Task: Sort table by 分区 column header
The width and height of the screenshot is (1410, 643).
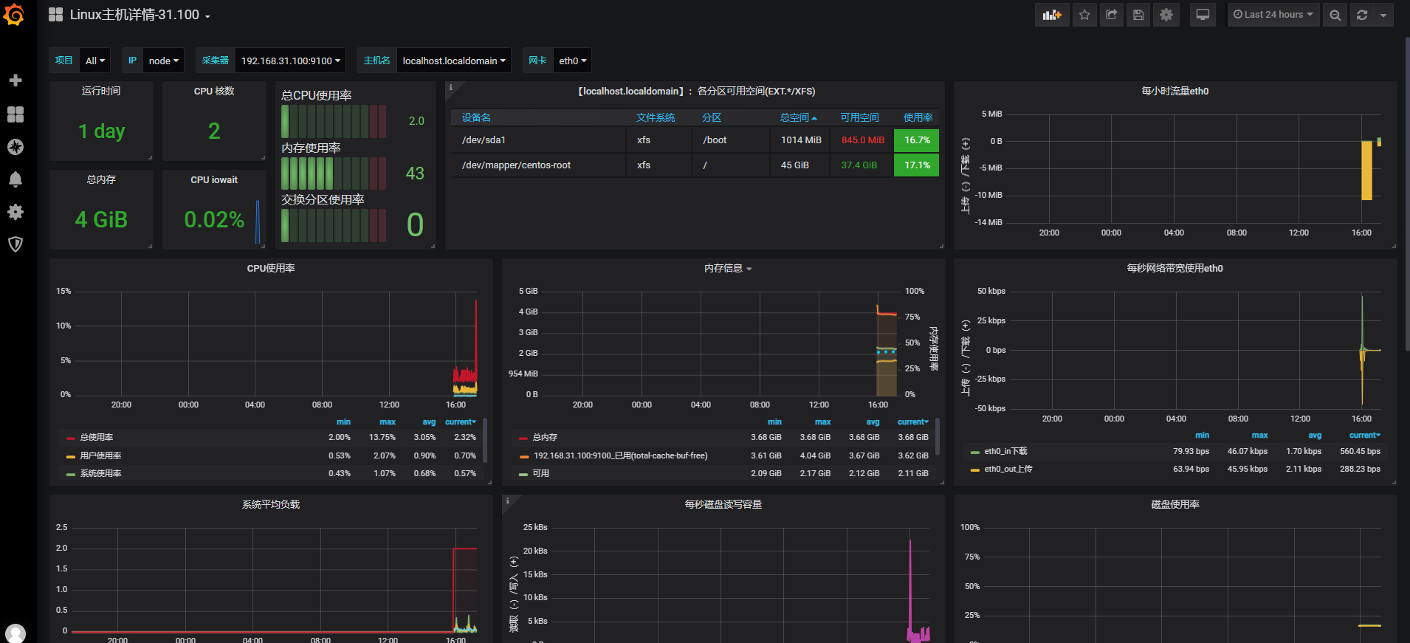Action: pos(712,117)
